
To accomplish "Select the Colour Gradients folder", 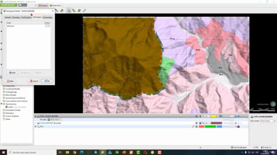I will tap(12, 116).
